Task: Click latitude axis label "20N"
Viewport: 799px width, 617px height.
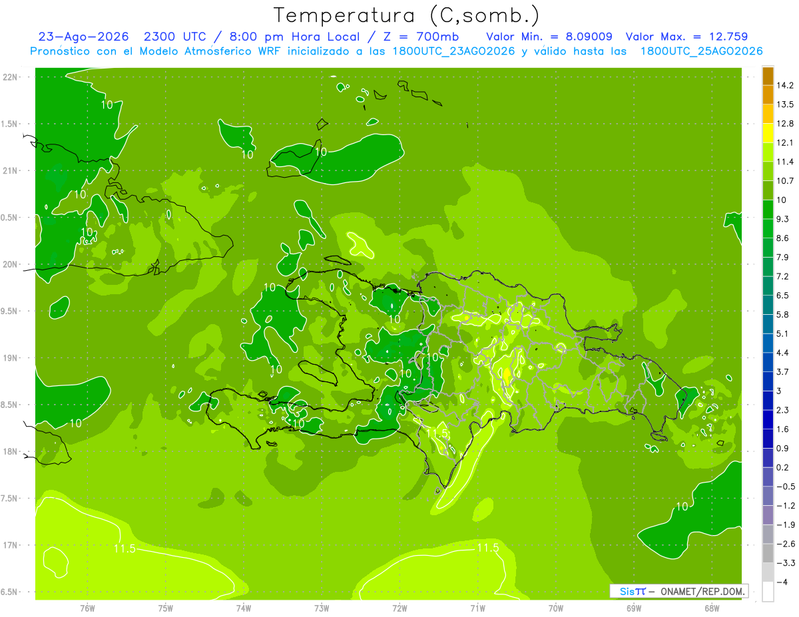Action: point(11,264)
